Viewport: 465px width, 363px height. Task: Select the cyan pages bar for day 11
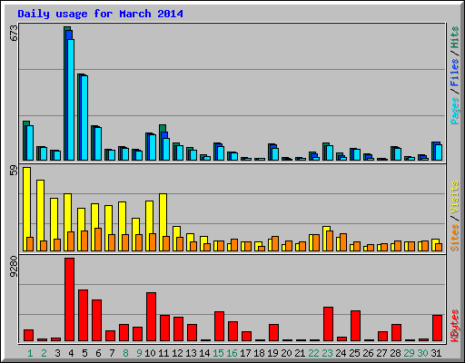coord(166,149)
